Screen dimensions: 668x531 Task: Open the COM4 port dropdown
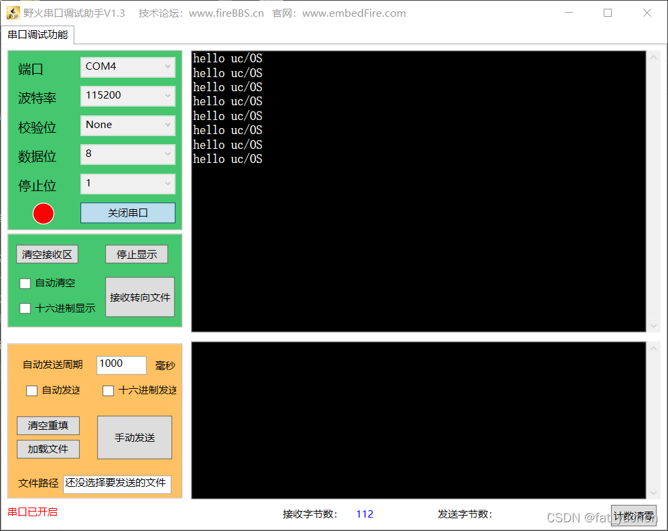coord(128,67)
